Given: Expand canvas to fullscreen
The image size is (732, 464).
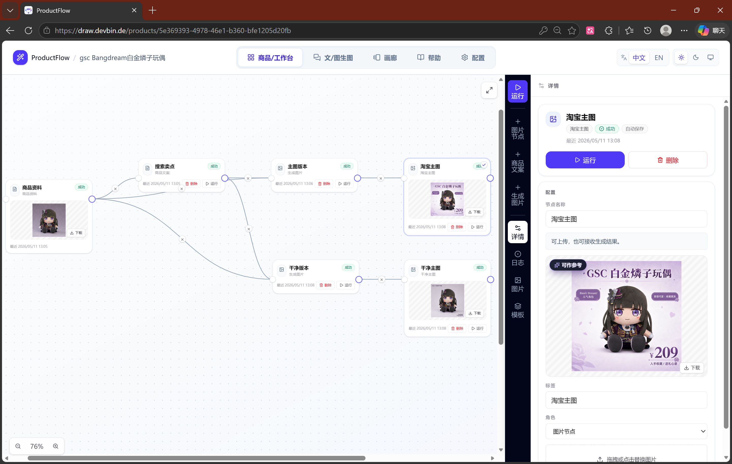Looking at the screenshot, I should 489,90.
